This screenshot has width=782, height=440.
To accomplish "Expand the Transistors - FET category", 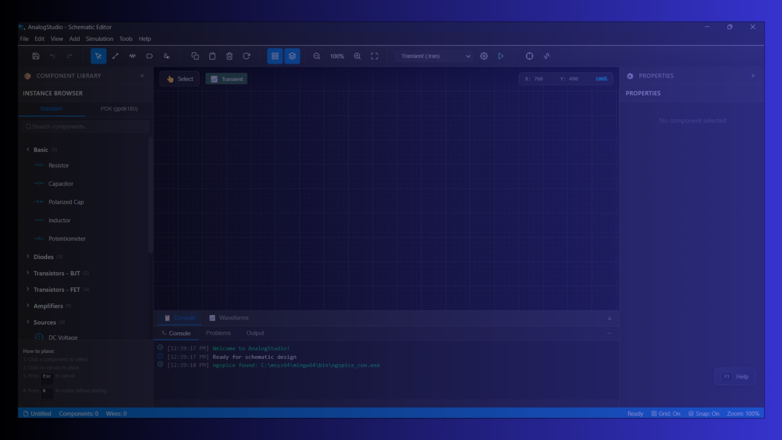I will [57, 290].
